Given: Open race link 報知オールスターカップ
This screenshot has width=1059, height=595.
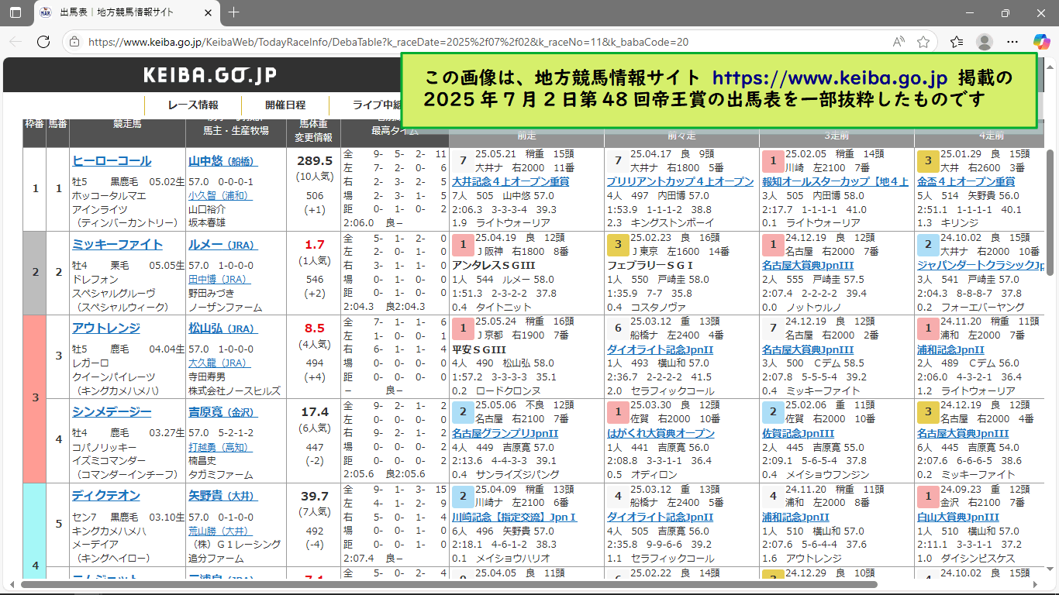Looking at the screenshot, I should click(x=835, y=182).
